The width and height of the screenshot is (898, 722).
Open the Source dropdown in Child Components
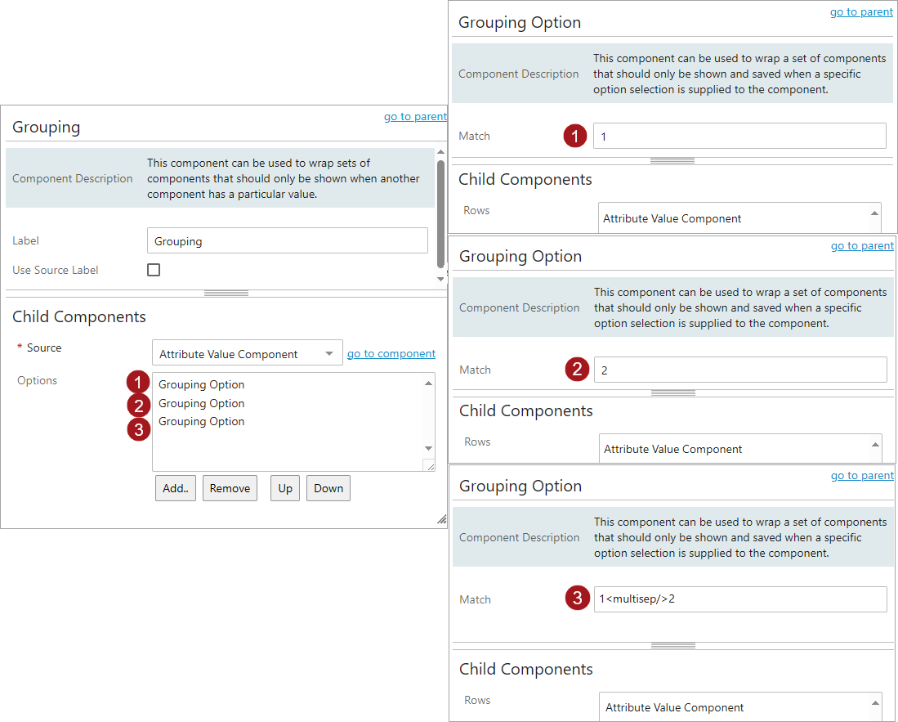click(247, 354)
